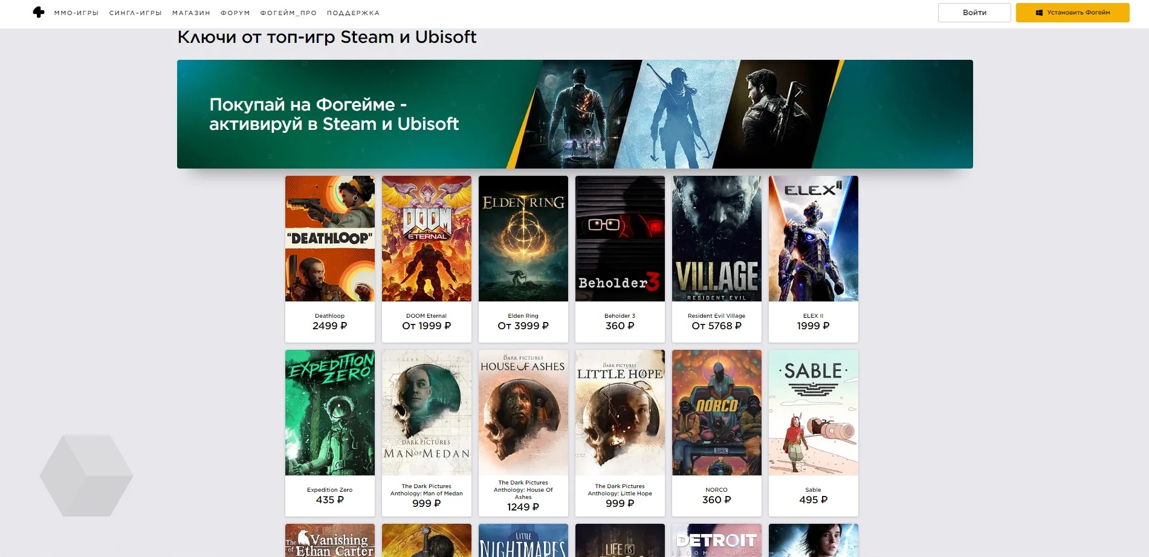Click the page heading Ключи от топ-игр
Screen dimensions: 1149x557
(x=327, y=37)
